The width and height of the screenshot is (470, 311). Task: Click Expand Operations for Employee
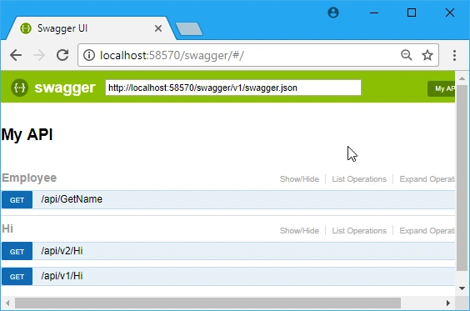coord(427,179)
